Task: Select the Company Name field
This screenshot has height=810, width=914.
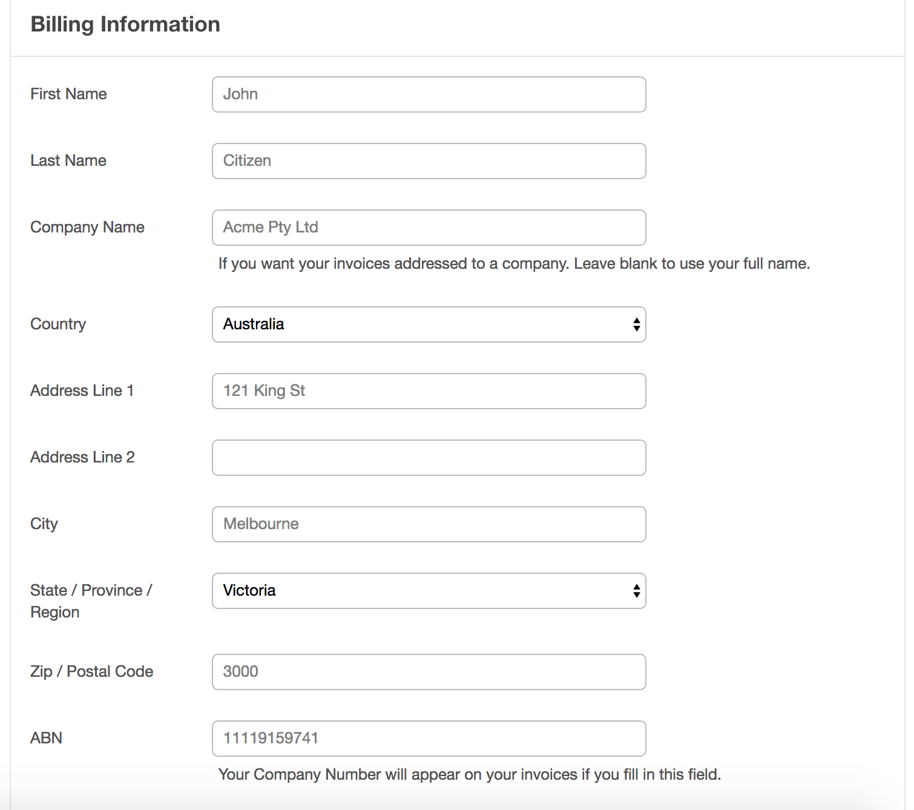Action: [429, 228]
